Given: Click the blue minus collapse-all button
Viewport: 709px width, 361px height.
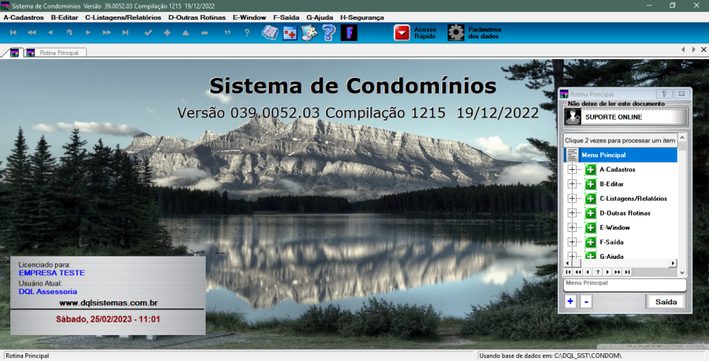Looking at the screenshot, I should pyautogui.click(x=586, y=301).
